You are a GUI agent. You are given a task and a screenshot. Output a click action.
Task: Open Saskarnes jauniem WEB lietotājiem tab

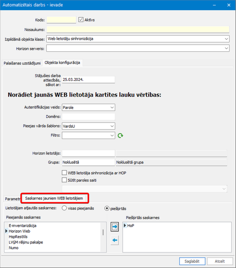(54, 198)
